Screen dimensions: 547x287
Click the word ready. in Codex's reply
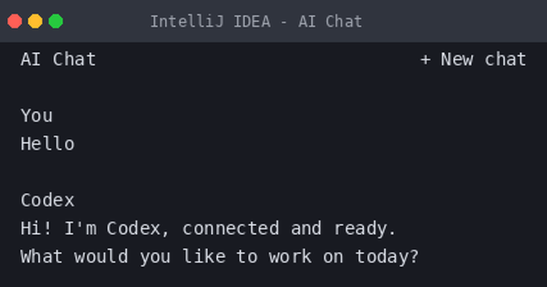click(x=365, y=229)
